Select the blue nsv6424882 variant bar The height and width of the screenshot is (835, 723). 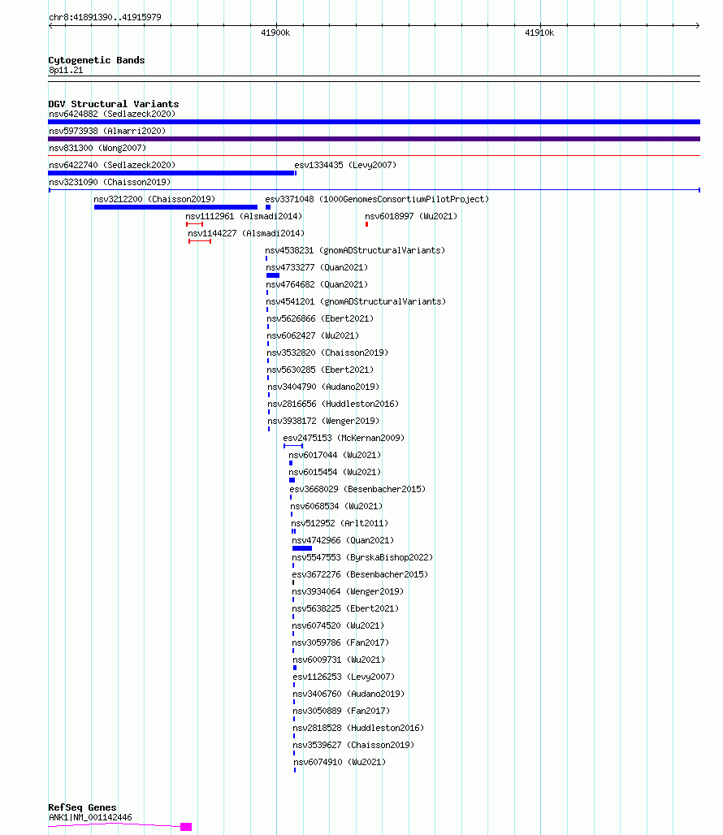click(374, 122)
